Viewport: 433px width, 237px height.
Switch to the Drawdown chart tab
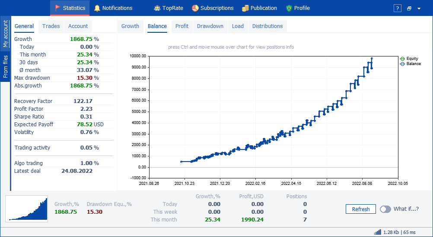click(x=210, y=26)
